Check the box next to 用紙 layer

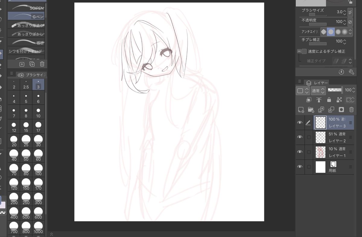click(309, 167)
